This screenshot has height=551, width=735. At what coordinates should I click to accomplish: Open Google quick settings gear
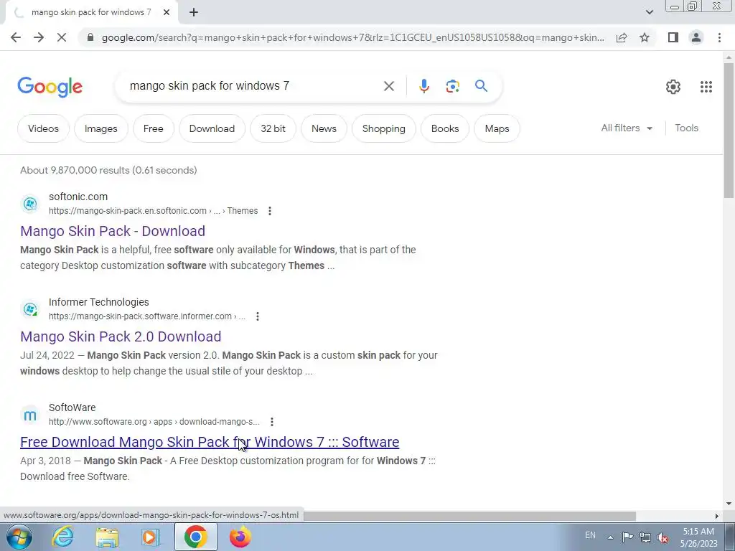click(x=673, y=87)
